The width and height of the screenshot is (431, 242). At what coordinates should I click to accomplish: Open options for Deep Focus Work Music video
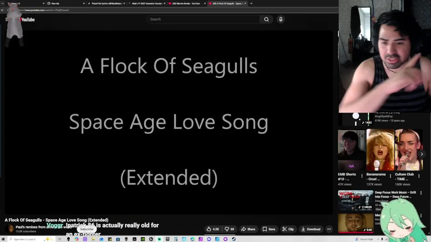click(421, 193)
